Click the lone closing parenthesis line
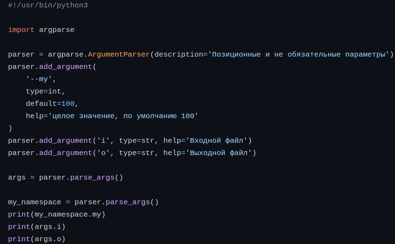Image resolution: width=395 pixels, height=244 pixels. pyautogui.click(x=10, y=129)
